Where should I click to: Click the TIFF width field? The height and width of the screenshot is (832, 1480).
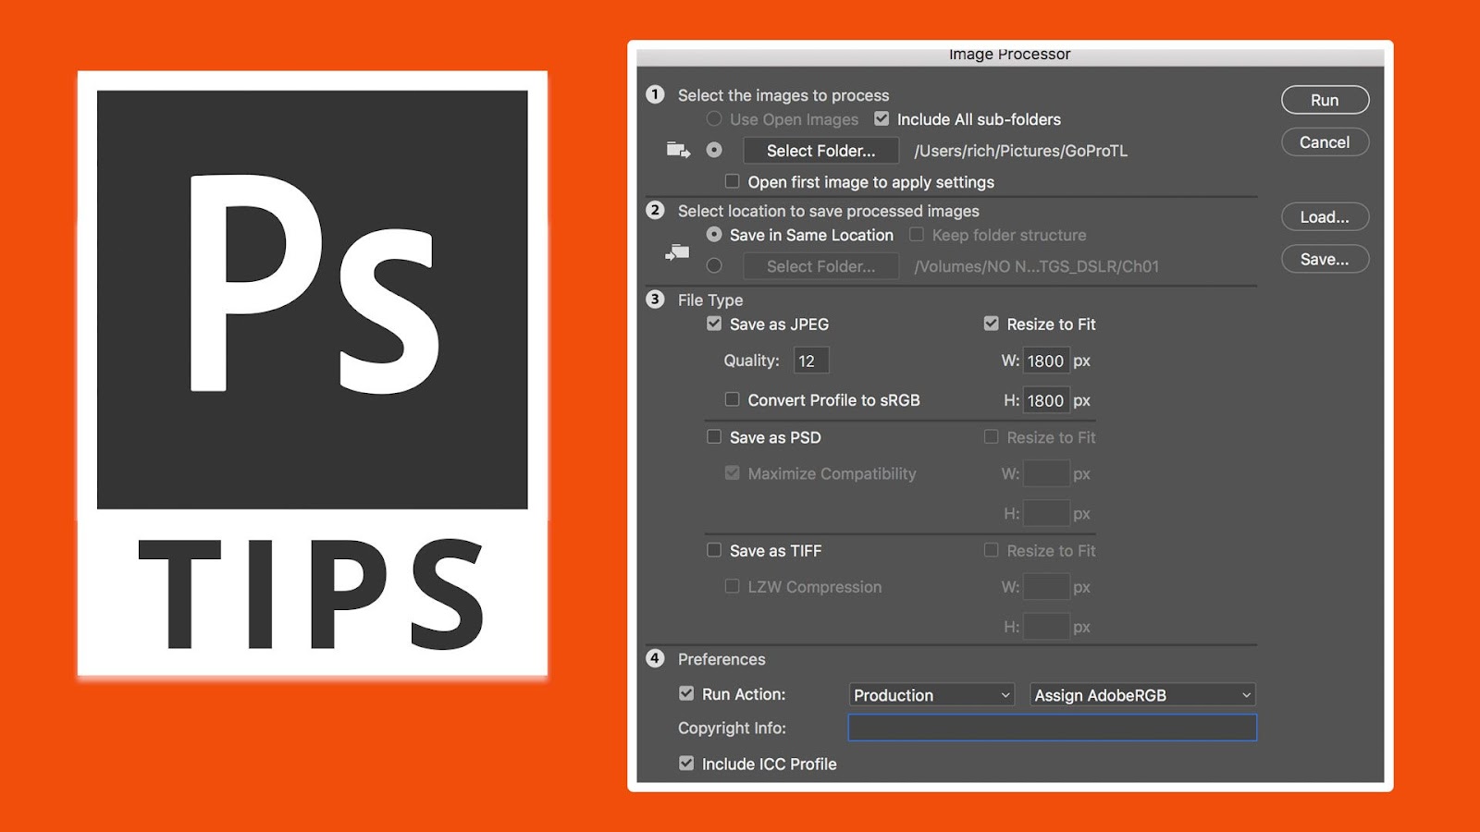[x=1046, y=587]
